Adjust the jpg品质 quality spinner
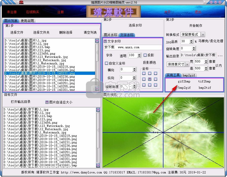Image resolution: width=227 pixels, height=177 pixels. pyautogui.click(x=191, y=41)
